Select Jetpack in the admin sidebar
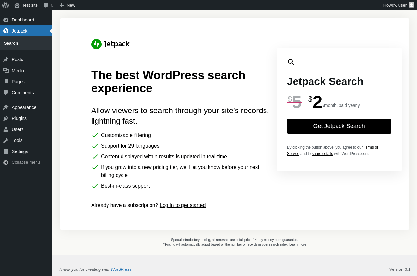 click(26, 31)
